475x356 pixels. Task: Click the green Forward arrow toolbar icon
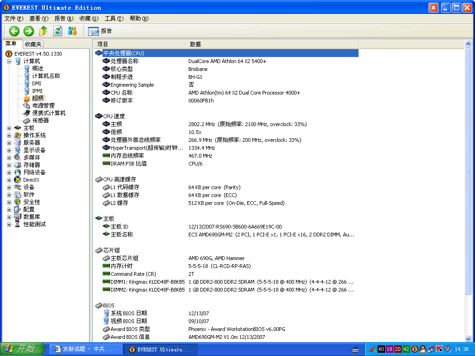pos(29,31)
